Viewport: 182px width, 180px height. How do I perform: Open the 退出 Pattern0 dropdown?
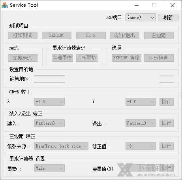[x=141, y=123]
